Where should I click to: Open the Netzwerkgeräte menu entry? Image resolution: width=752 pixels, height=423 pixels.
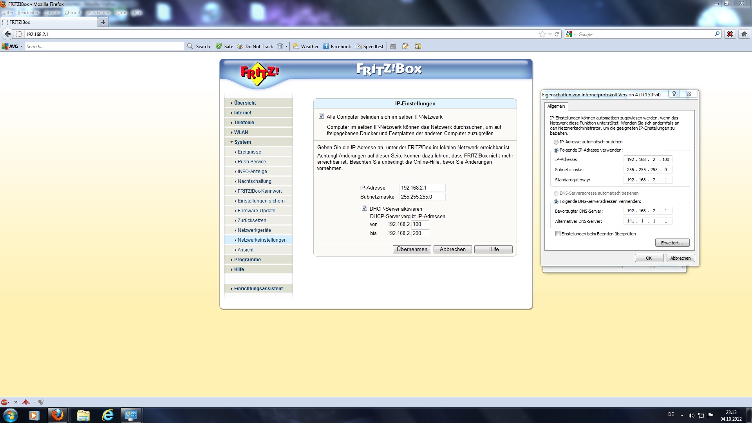pos(254,230)
